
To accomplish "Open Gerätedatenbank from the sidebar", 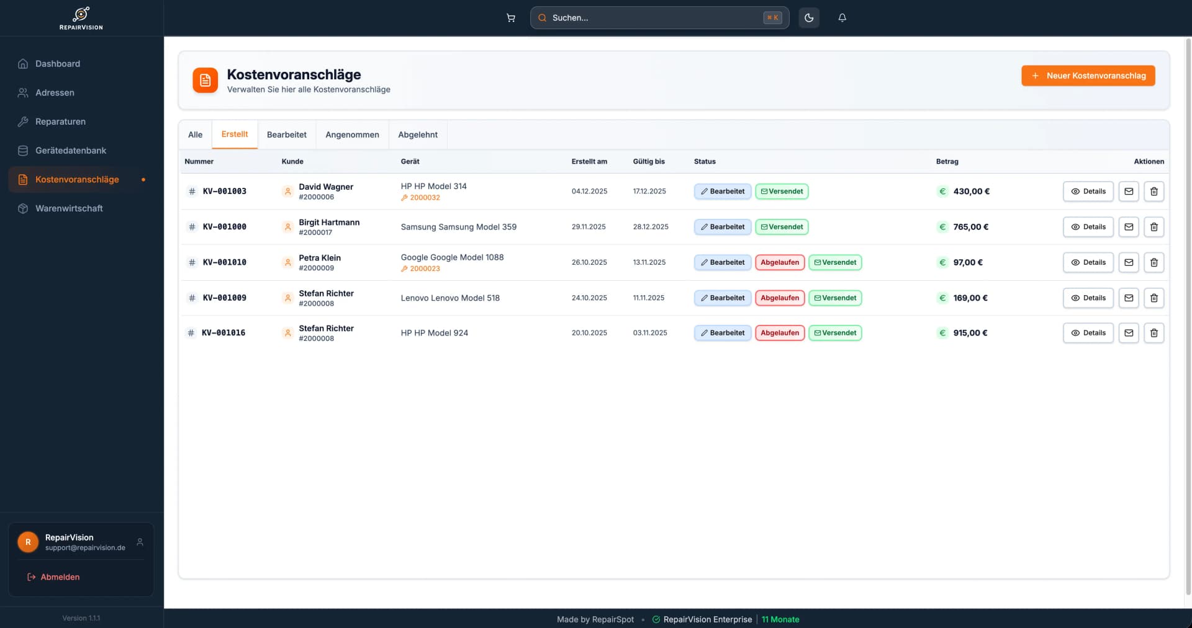I will 71,151.
